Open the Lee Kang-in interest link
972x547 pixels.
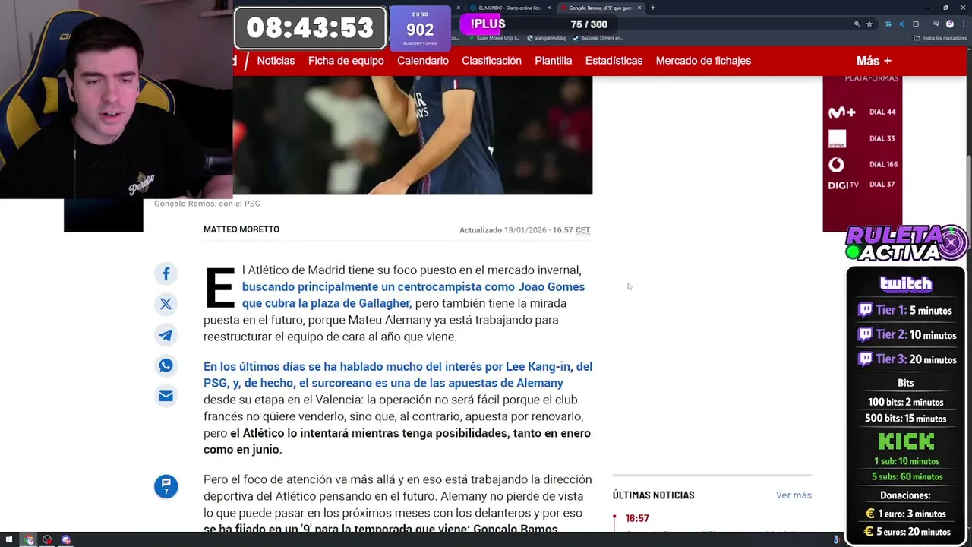click(397, 375)
